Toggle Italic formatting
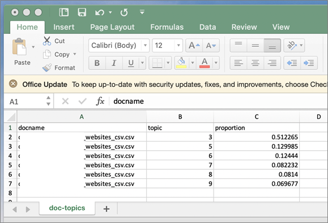 coord(114,63)
